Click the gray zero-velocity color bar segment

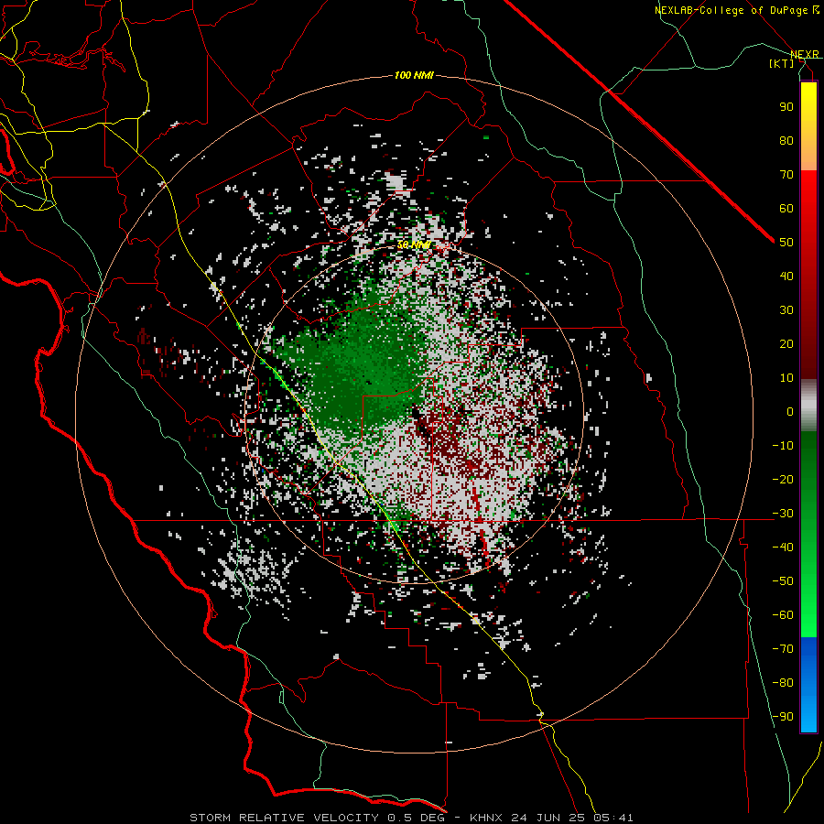pyautogui.click(x=808, y=406)
